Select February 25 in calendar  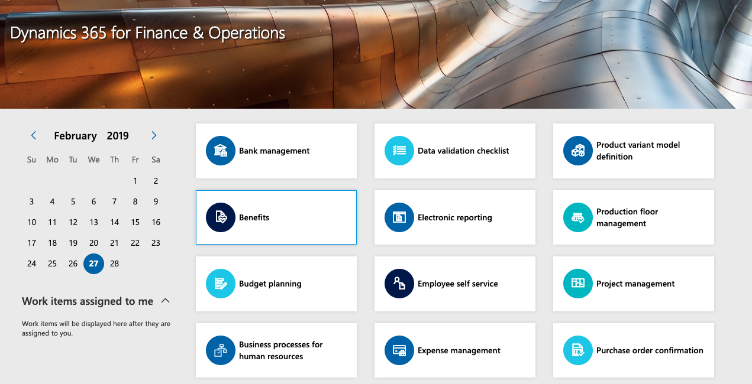pos(52,263)
